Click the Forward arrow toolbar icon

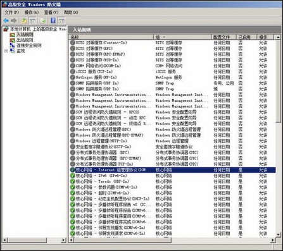14,21
